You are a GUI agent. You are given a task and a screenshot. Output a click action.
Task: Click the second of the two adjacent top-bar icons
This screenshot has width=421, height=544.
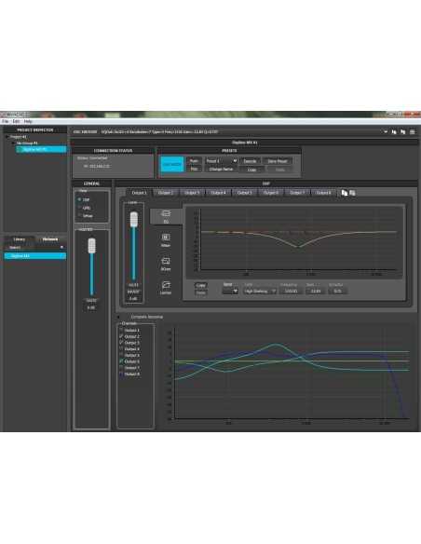point(403,132)
